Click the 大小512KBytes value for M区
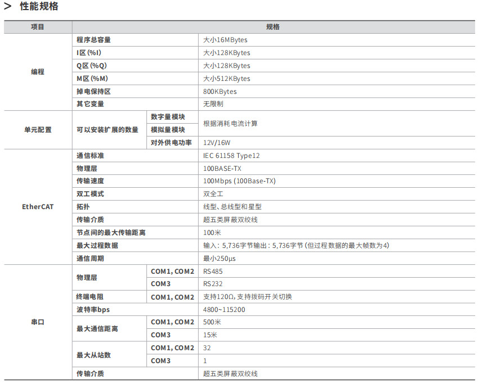 [227, 79]
